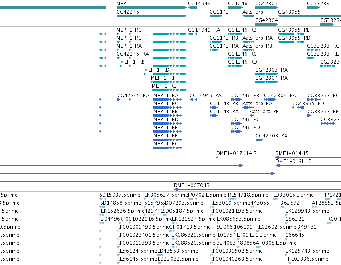Click the CG33233 gene label
The image size is (341, 265).
(318, 4)
